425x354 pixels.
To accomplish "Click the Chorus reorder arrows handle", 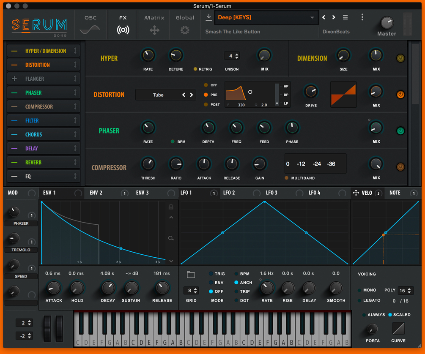I will coord(75,134).
